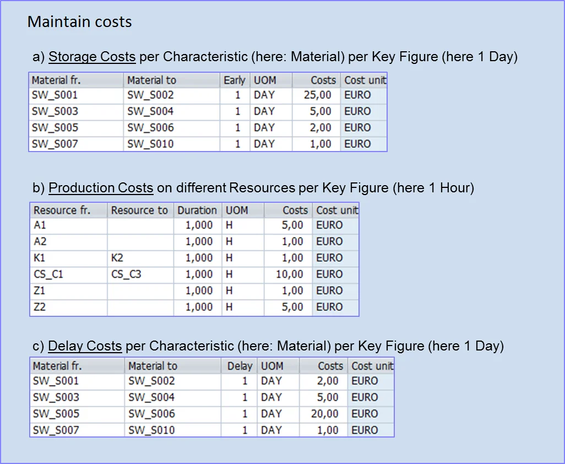The width and height of the screenshot is (565, 464).
Task: Select SW_S002 cell in Storage Costs table
Action: tap(172, 95)
